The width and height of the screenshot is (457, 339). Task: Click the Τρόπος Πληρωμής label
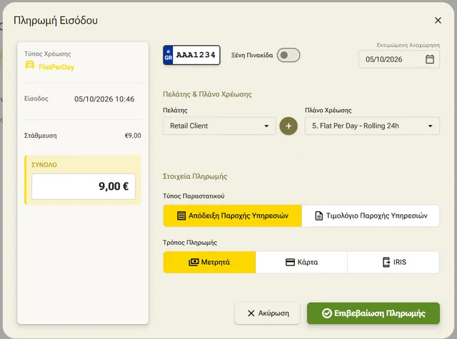(190, 243)
